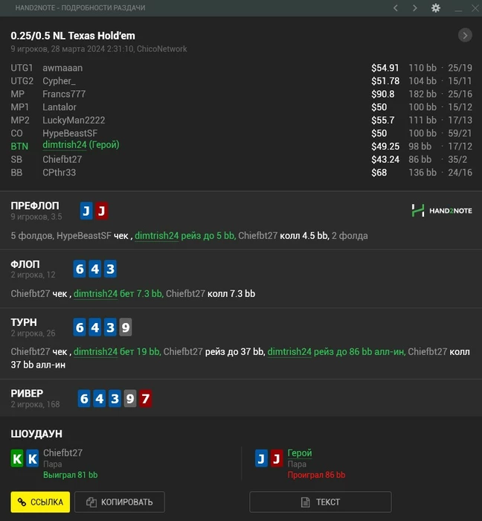This screenshot has height=521, width=482.
Task: Click red J card in showdown
Action: click(277, 458)
